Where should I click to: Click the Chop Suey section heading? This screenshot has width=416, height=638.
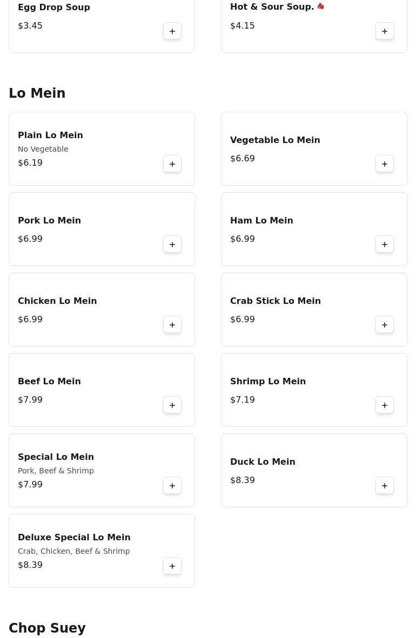[x=48, y=628]
